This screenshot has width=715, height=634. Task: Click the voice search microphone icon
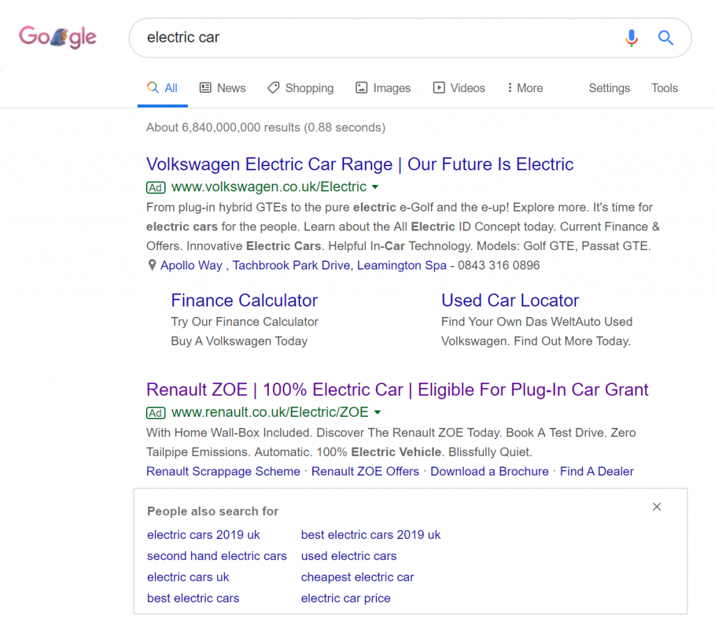631,38
